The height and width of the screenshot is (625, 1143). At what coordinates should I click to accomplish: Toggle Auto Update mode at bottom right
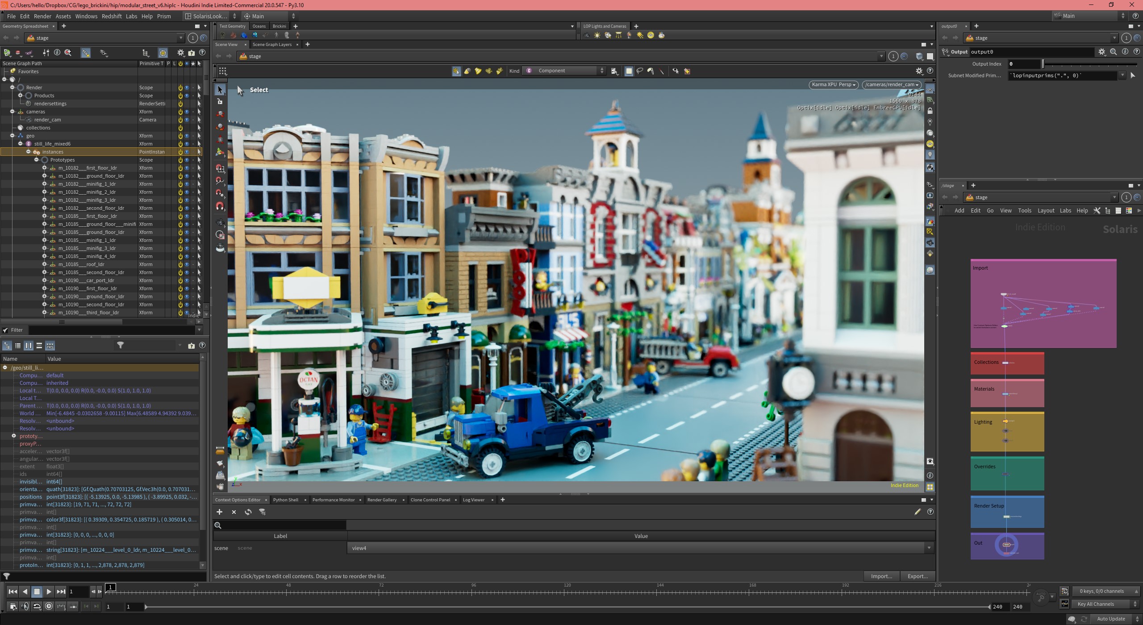(x=1111, y=619)
